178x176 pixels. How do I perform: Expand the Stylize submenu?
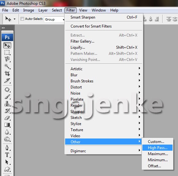pyautogui.click(x=103, y=123)
